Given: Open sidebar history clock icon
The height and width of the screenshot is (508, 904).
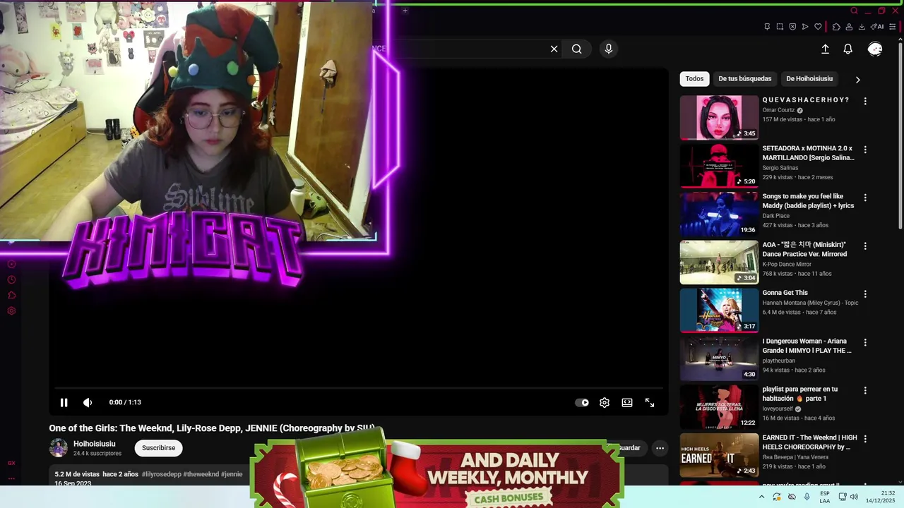Looking at the screenshot, I should [x=11, y=279].
